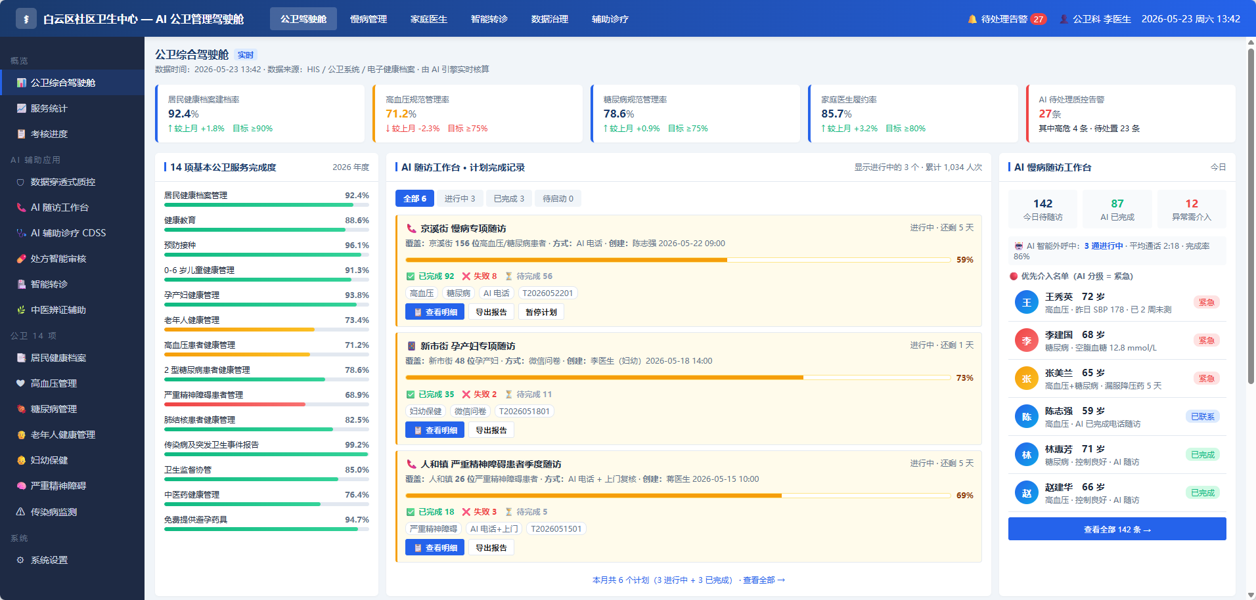Click the app logo icon in header
The image size is (1256, 600).
click(x=26, y=19)
